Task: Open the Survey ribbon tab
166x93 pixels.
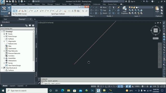Action: click(64, 4)
